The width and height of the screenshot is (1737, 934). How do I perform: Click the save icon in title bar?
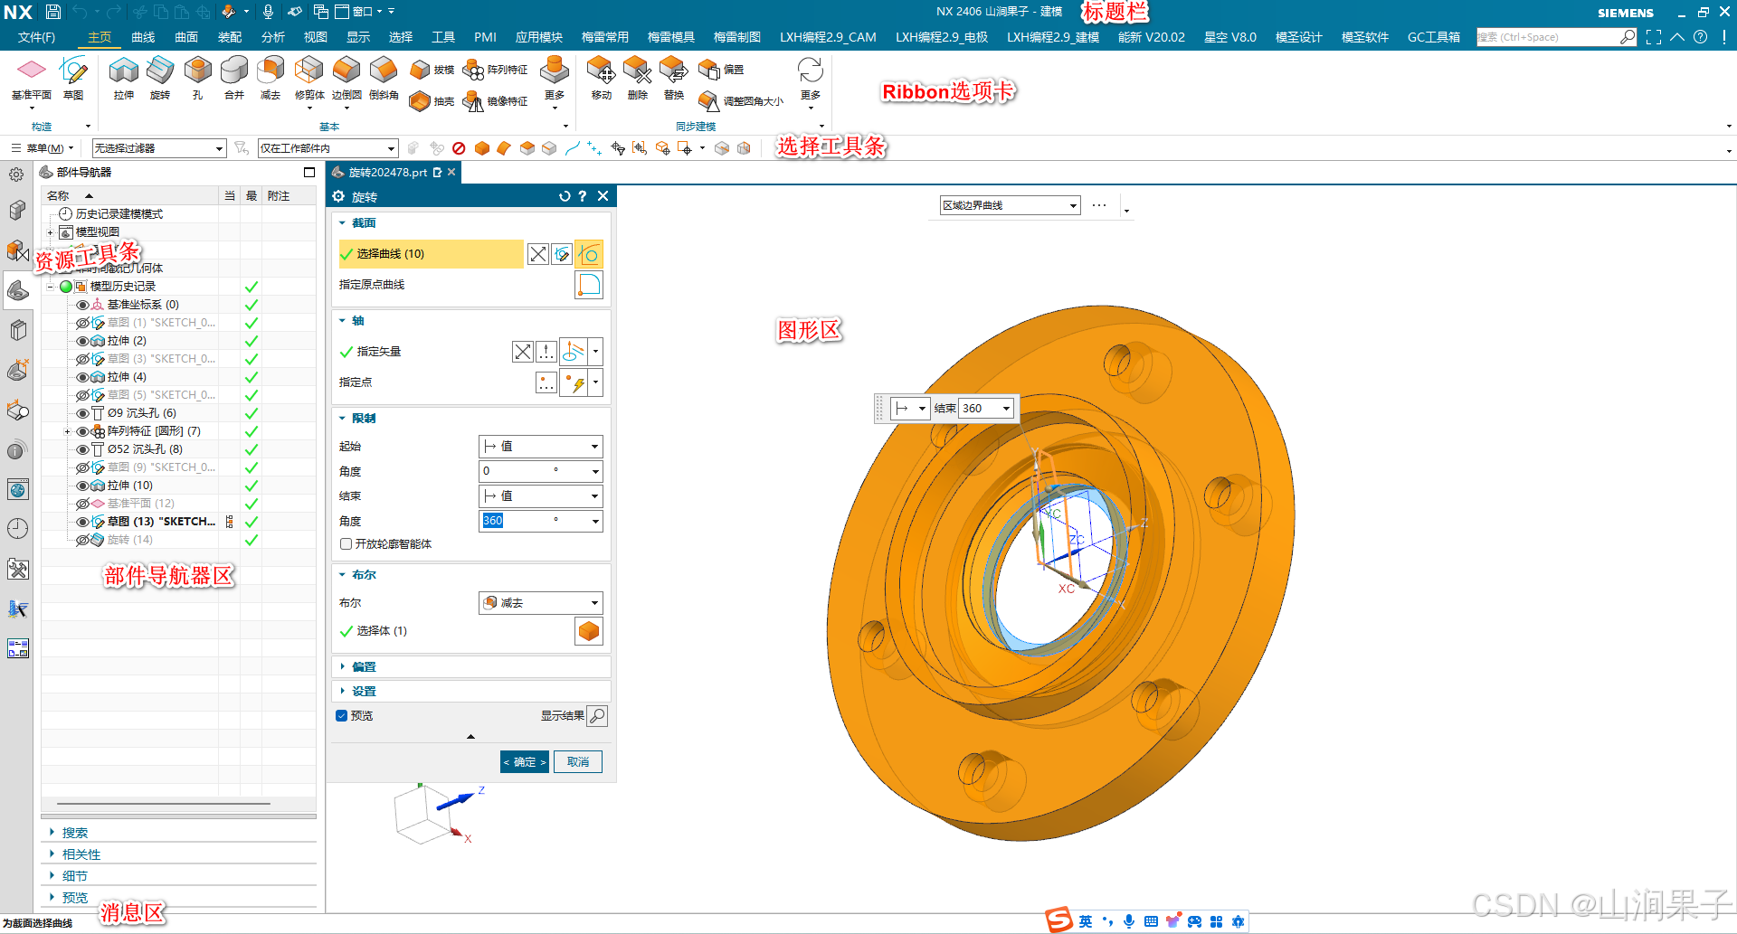pos(53,12)
